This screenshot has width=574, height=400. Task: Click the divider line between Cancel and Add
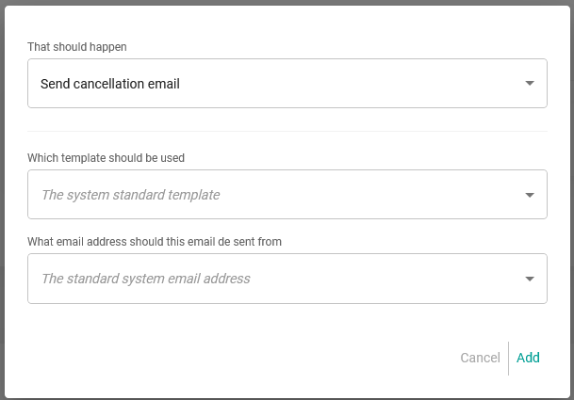[x=509, y=358]
